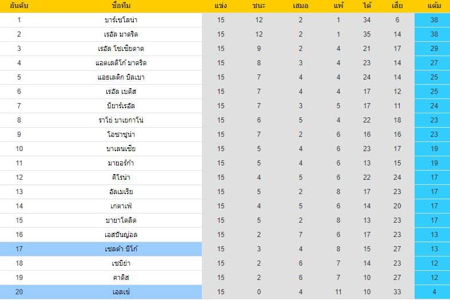Click the เสมอ draws column header
The width and height of the screenshot is (450, 300).
(301, 6)
